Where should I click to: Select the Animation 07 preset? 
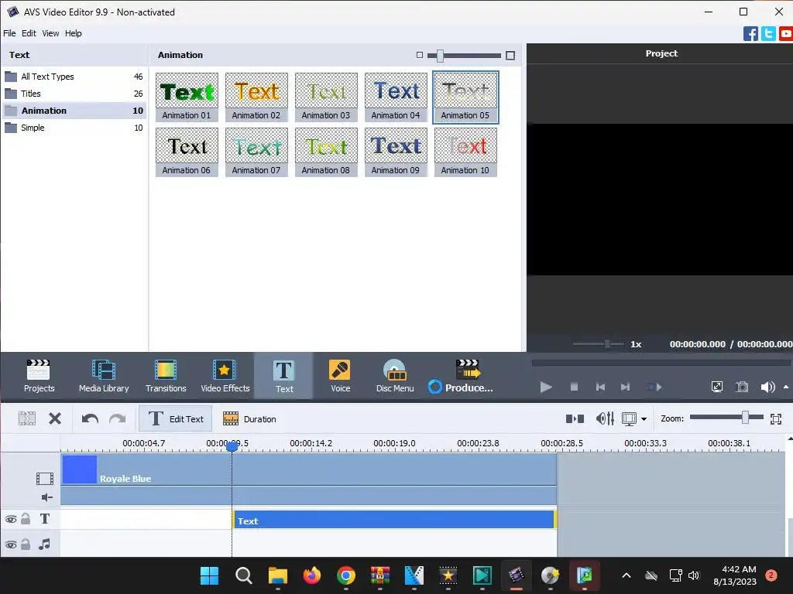(256, 152)
